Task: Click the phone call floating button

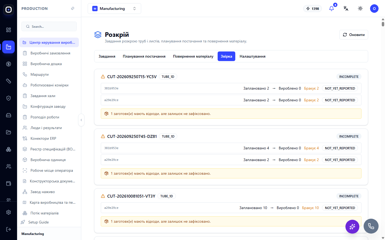Action: click(371, 226)
